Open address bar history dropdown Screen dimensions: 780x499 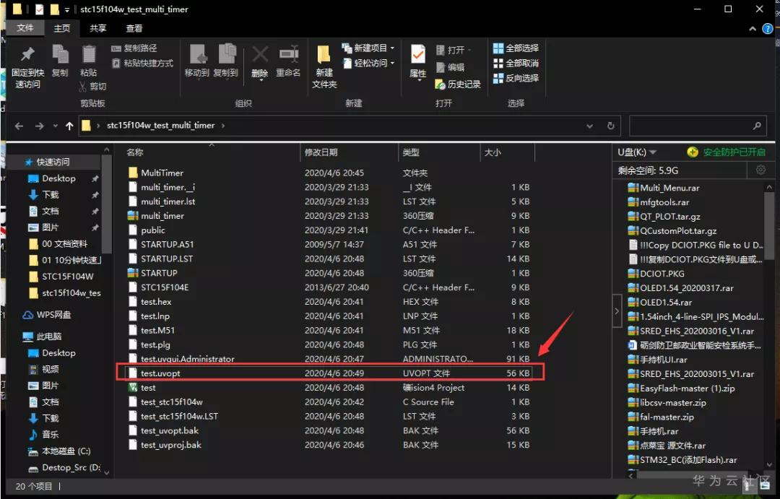pyautogui.click(x=590, y=126)
